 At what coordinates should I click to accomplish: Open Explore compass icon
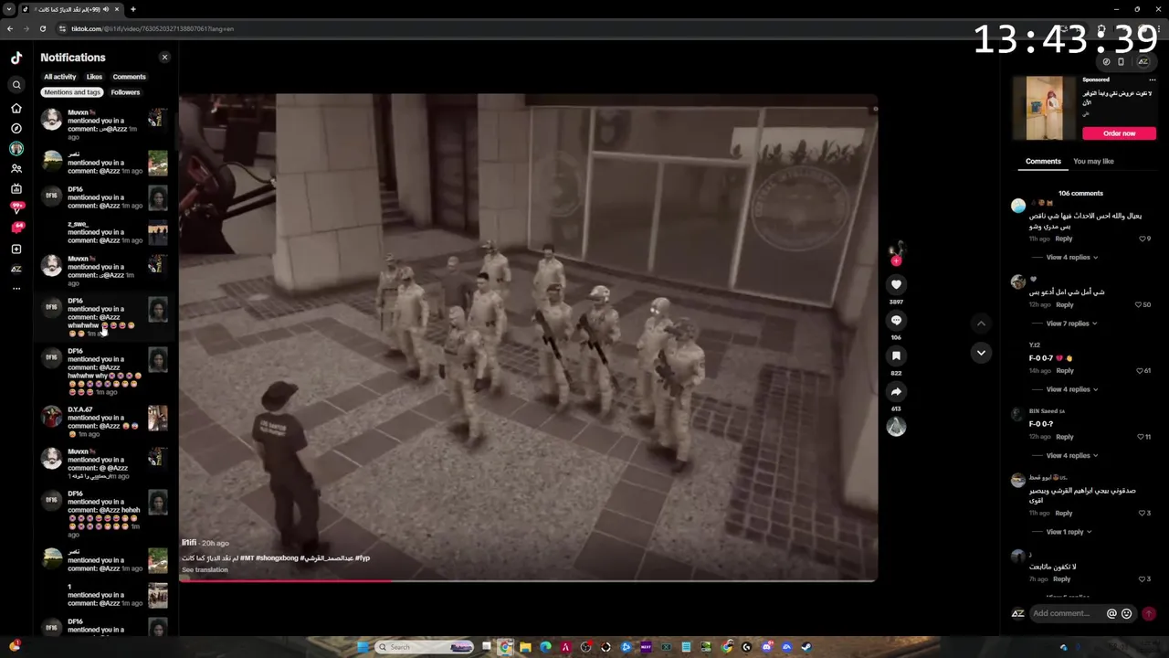(16, 128)
